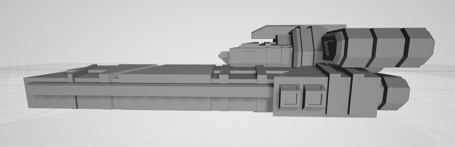The height and width of the screenshot is (147, 455).
Task: Click the middle segment of the upper cylinder
Action: click(388, 47)
